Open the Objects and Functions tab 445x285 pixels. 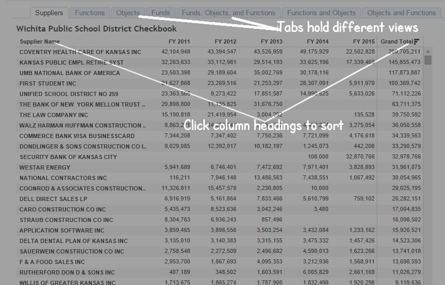(x=401, y=13)
